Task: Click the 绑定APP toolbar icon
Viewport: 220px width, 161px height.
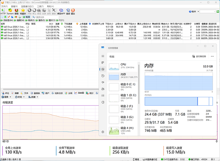Action: (x=61, y=11)
